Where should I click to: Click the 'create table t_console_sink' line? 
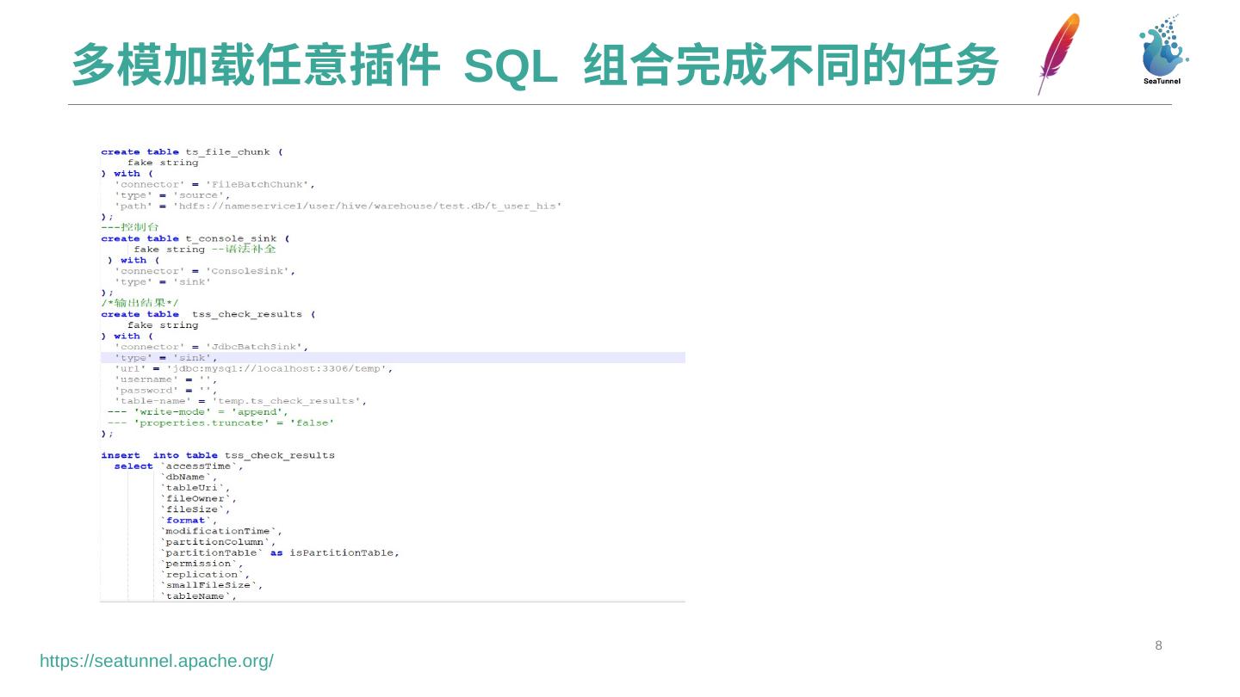(195, 238)
